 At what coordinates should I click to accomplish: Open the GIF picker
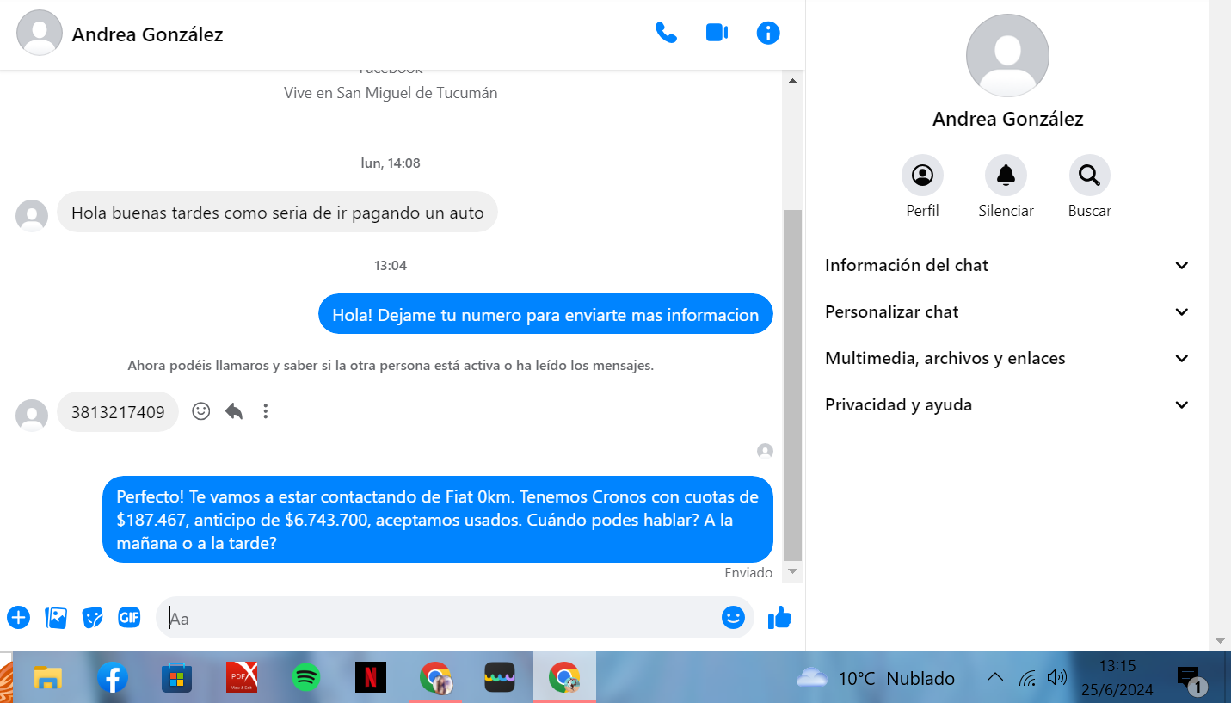click(x=129, y=617)
